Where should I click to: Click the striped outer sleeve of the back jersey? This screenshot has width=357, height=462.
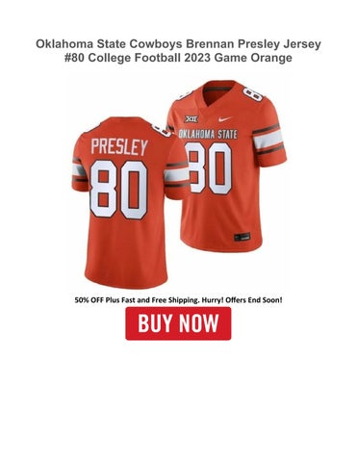point(79,172)
